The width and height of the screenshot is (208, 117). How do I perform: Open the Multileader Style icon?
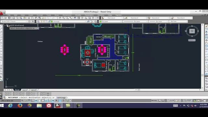[x=172, y=18]
